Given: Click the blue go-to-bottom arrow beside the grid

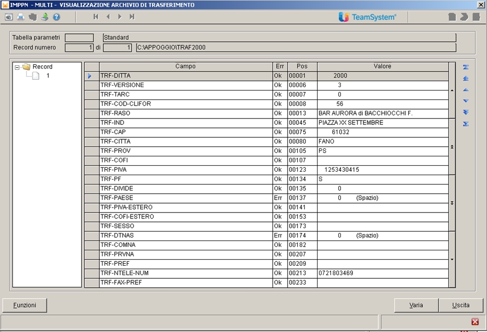Looking at the screenshot, I should [466, 124].
